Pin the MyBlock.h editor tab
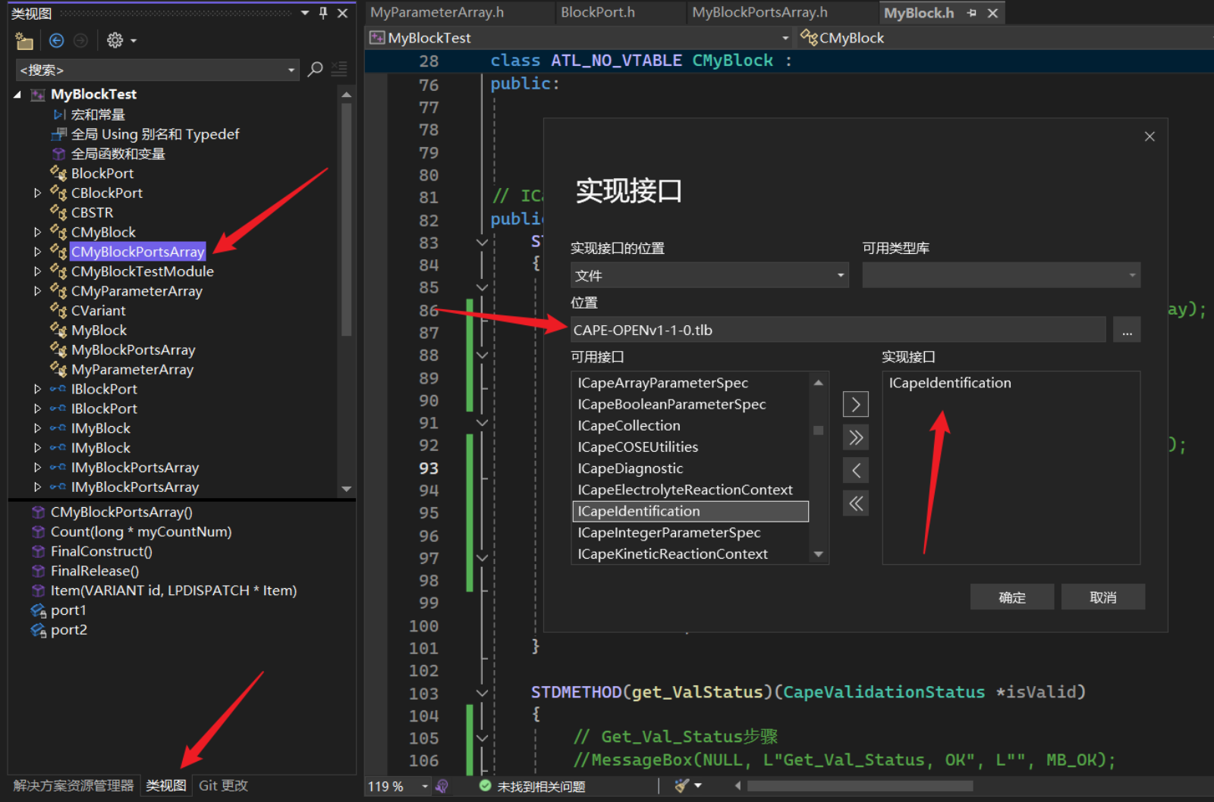This screenshot has height=802, width=1214. pyautogui.click(x=972, y=13)
